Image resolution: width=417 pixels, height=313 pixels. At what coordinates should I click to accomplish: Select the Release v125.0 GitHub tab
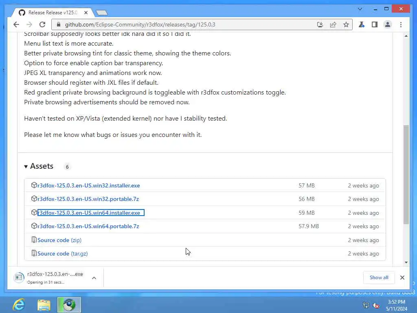coord(53,13)
